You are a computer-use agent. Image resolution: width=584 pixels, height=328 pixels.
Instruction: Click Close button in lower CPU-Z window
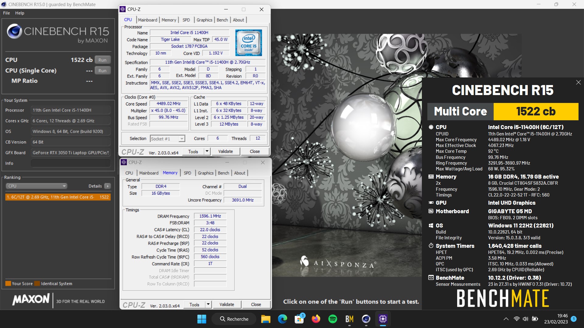(x=256, y=304)
